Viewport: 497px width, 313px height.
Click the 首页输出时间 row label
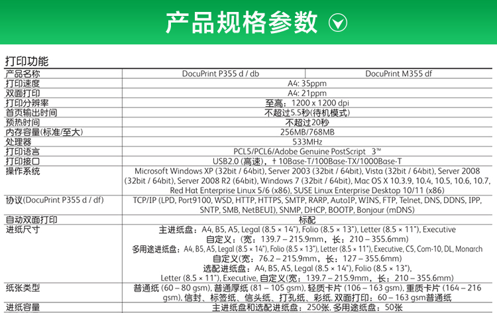tap(31, 113)
